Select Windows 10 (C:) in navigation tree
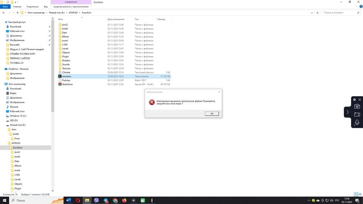 (18, 116)
